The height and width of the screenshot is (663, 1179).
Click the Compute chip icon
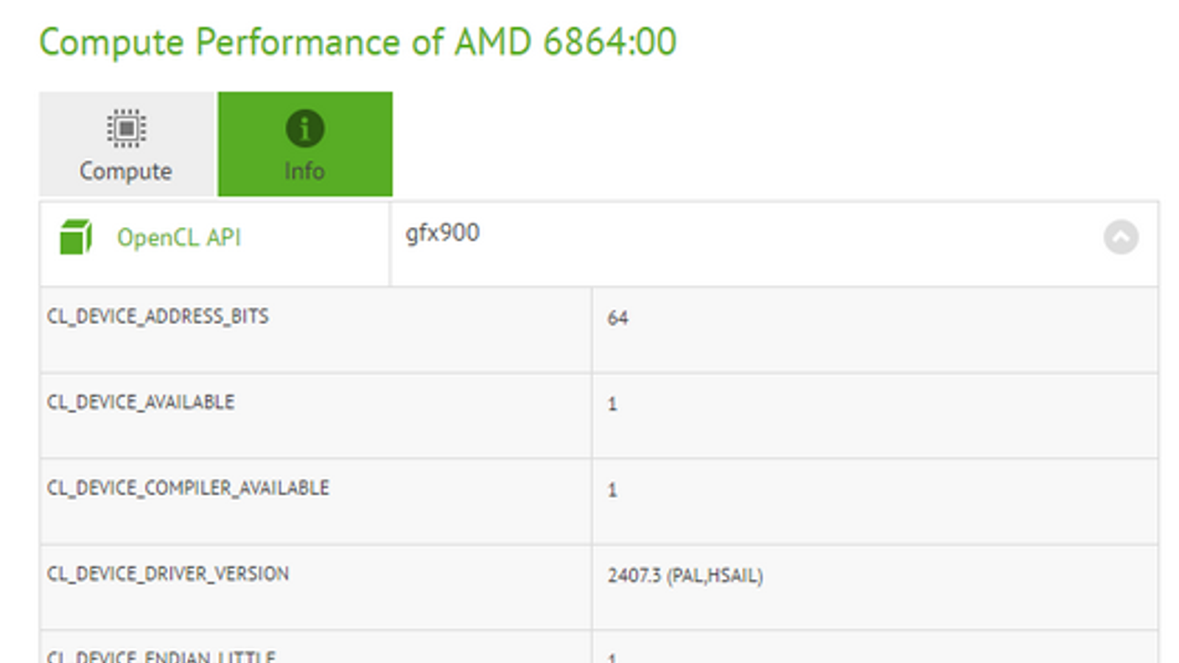coord(126,128)
